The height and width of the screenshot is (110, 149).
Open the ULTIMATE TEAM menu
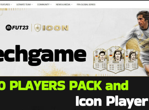pos(23,4)
